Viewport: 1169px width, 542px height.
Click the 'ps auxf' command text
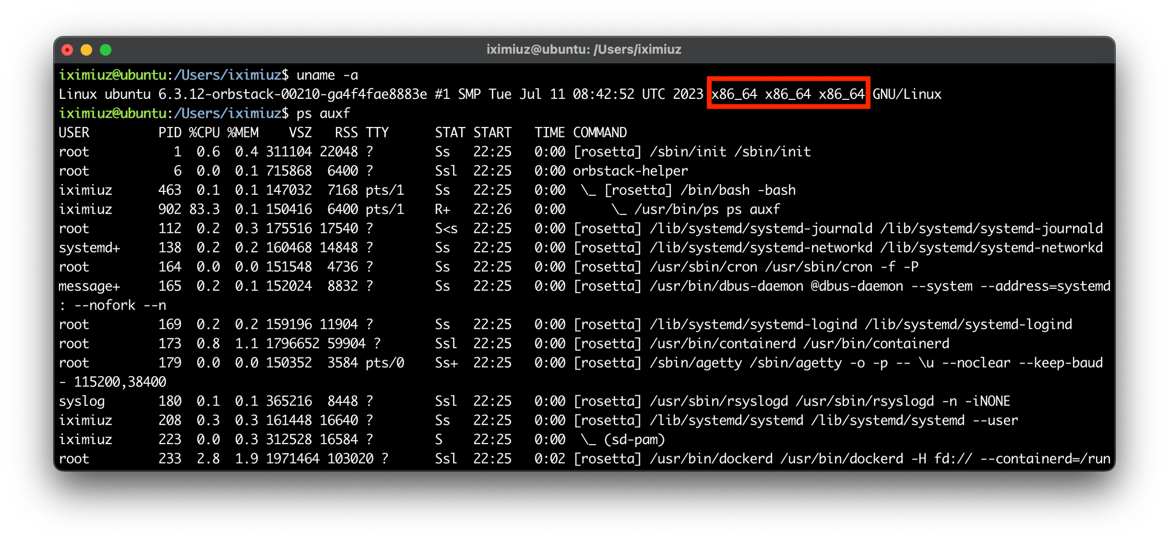tap(323, 113)
